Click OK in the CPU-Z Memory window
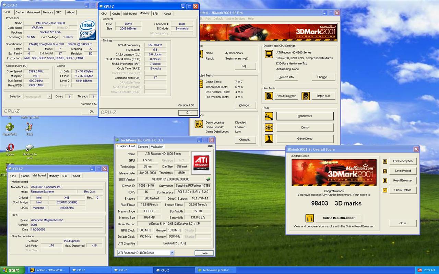This screenshot has height=274, width=439. [188, 113]
